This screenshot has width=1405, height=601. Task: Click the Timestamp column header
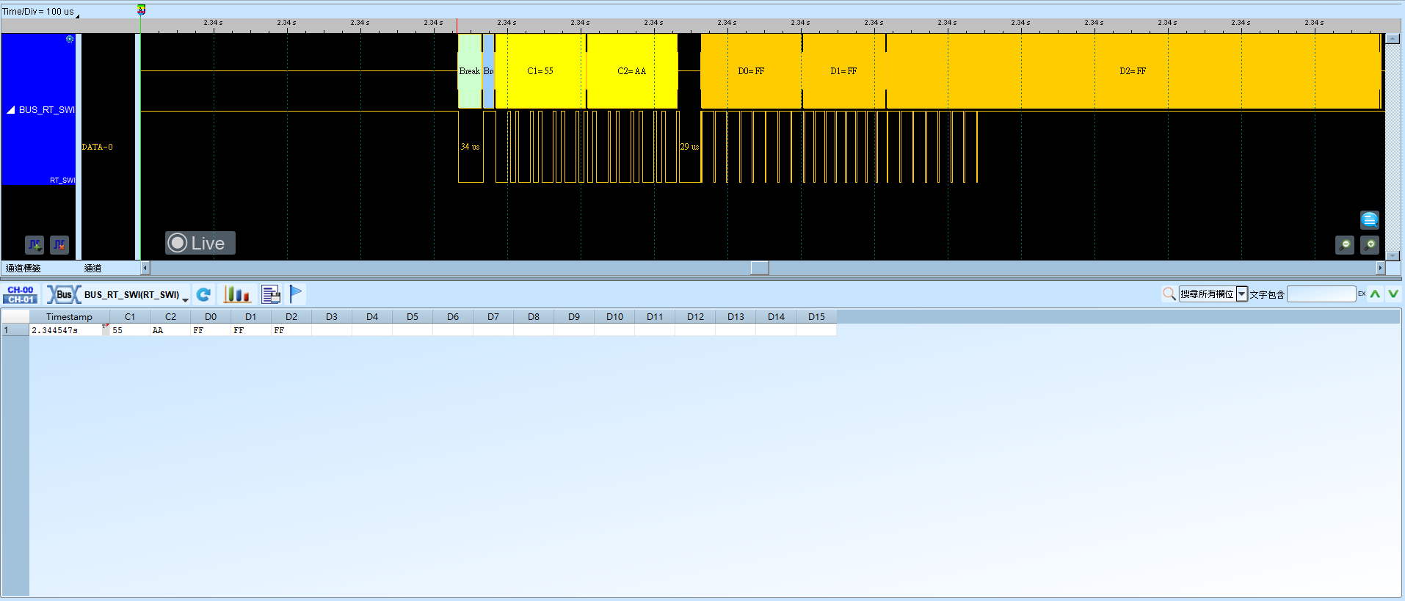(69, 317)
